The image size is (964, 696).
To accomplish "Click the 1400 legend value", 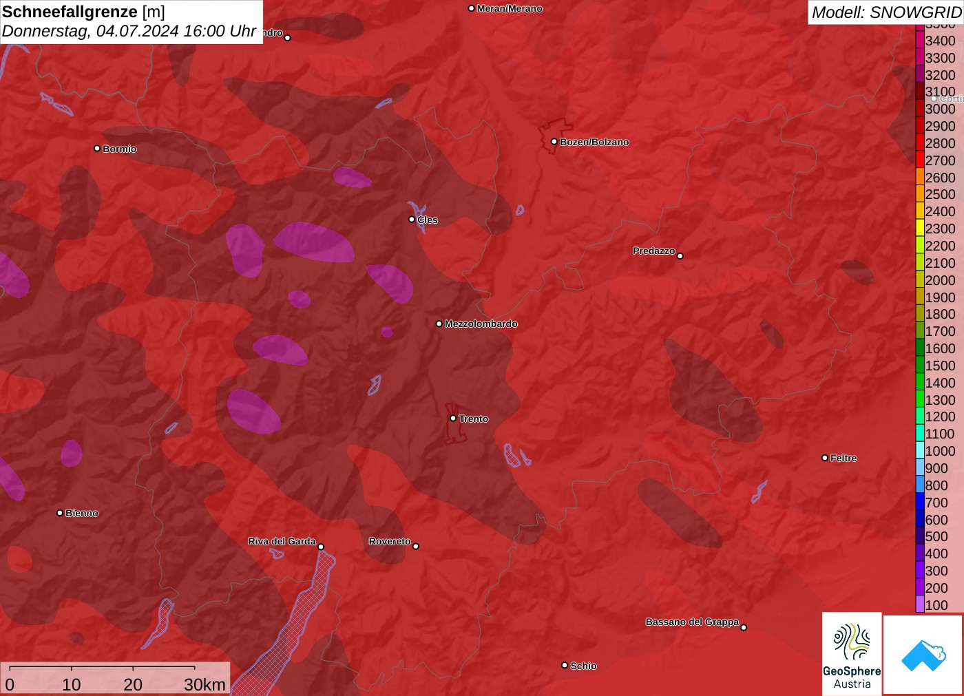I will (x=941, y=383).
